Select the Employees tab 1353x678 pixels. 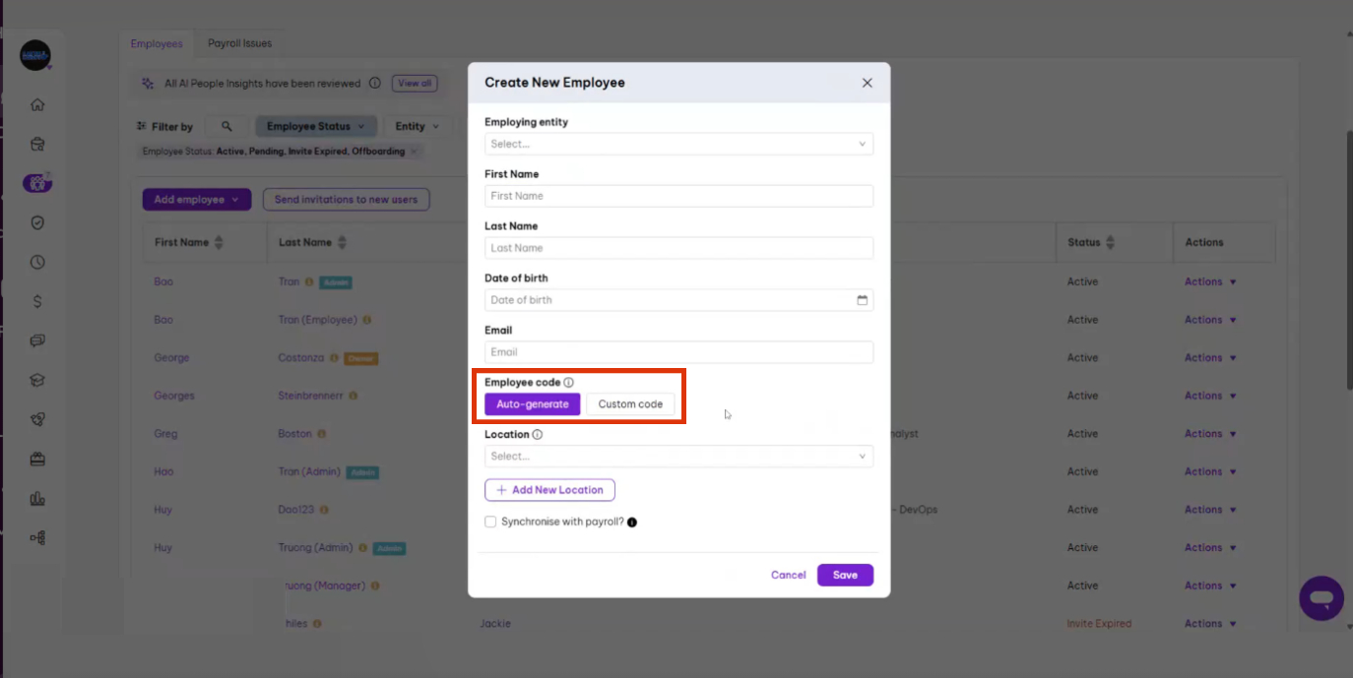157,43
